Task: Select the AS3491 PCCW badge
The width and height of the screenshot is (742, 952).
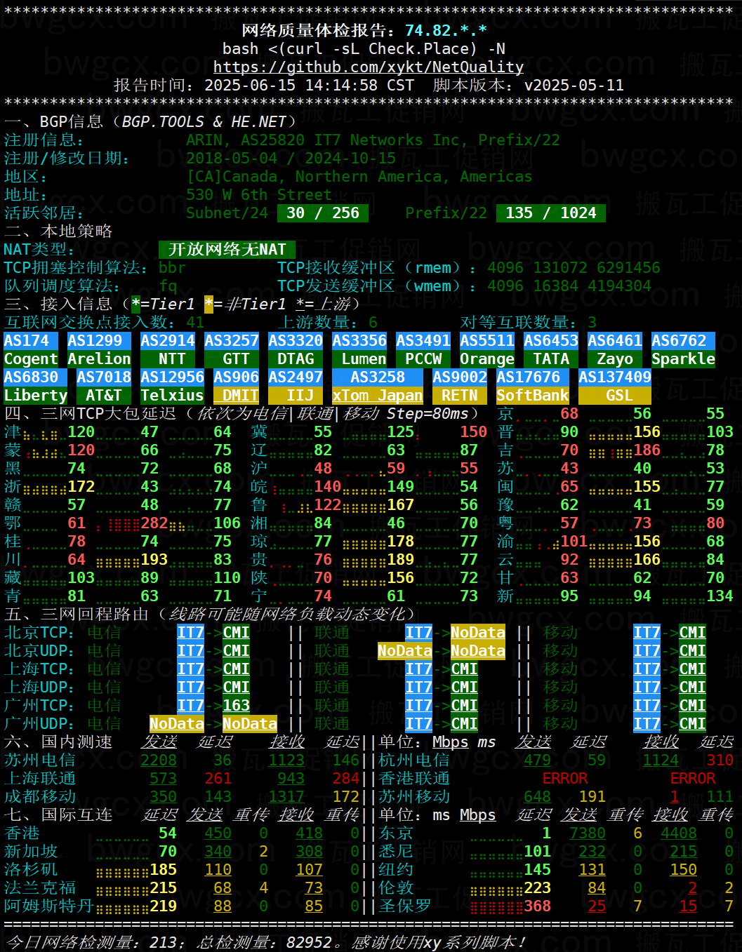Action: [x=423, y=350]
